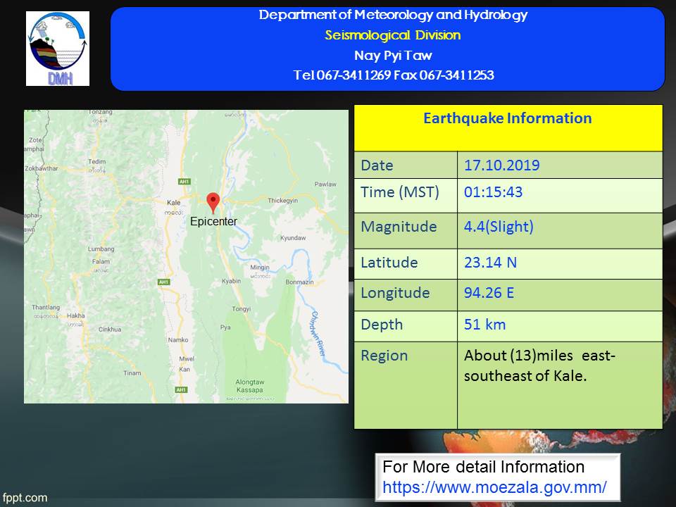Click the 'fppt.com' watermark text

pyautogui.click(x=25, y=498)
